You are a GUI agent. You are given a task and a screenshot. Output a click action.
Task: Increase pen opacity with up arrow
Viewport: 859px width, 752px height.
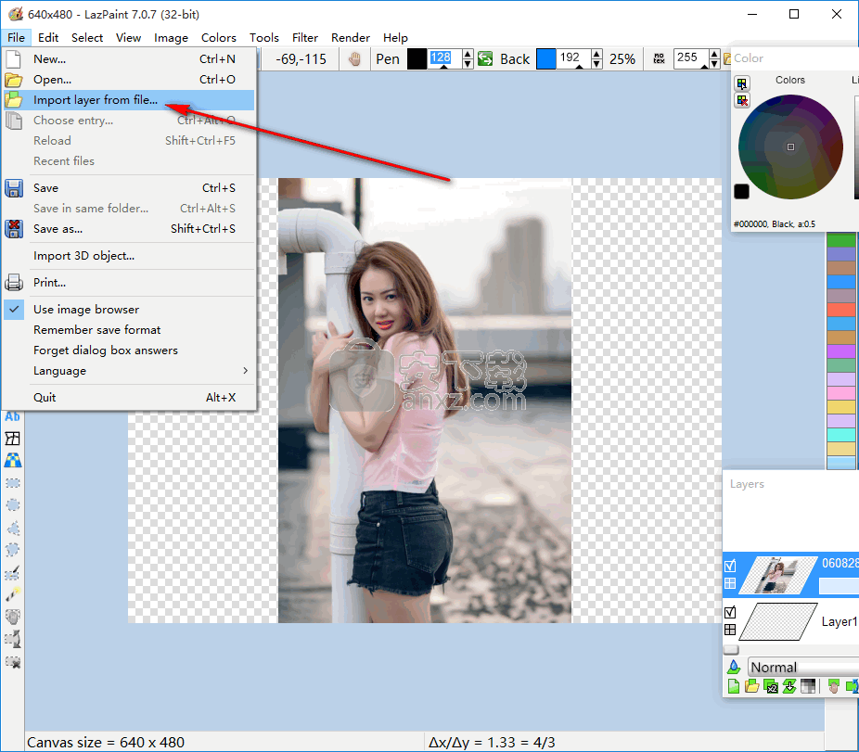point(468,54)
